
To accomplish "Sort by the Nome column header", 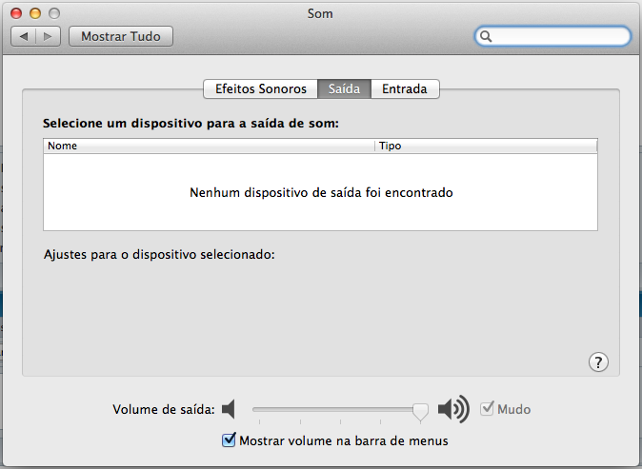I will pyautogui.click(x=209, y=147).
